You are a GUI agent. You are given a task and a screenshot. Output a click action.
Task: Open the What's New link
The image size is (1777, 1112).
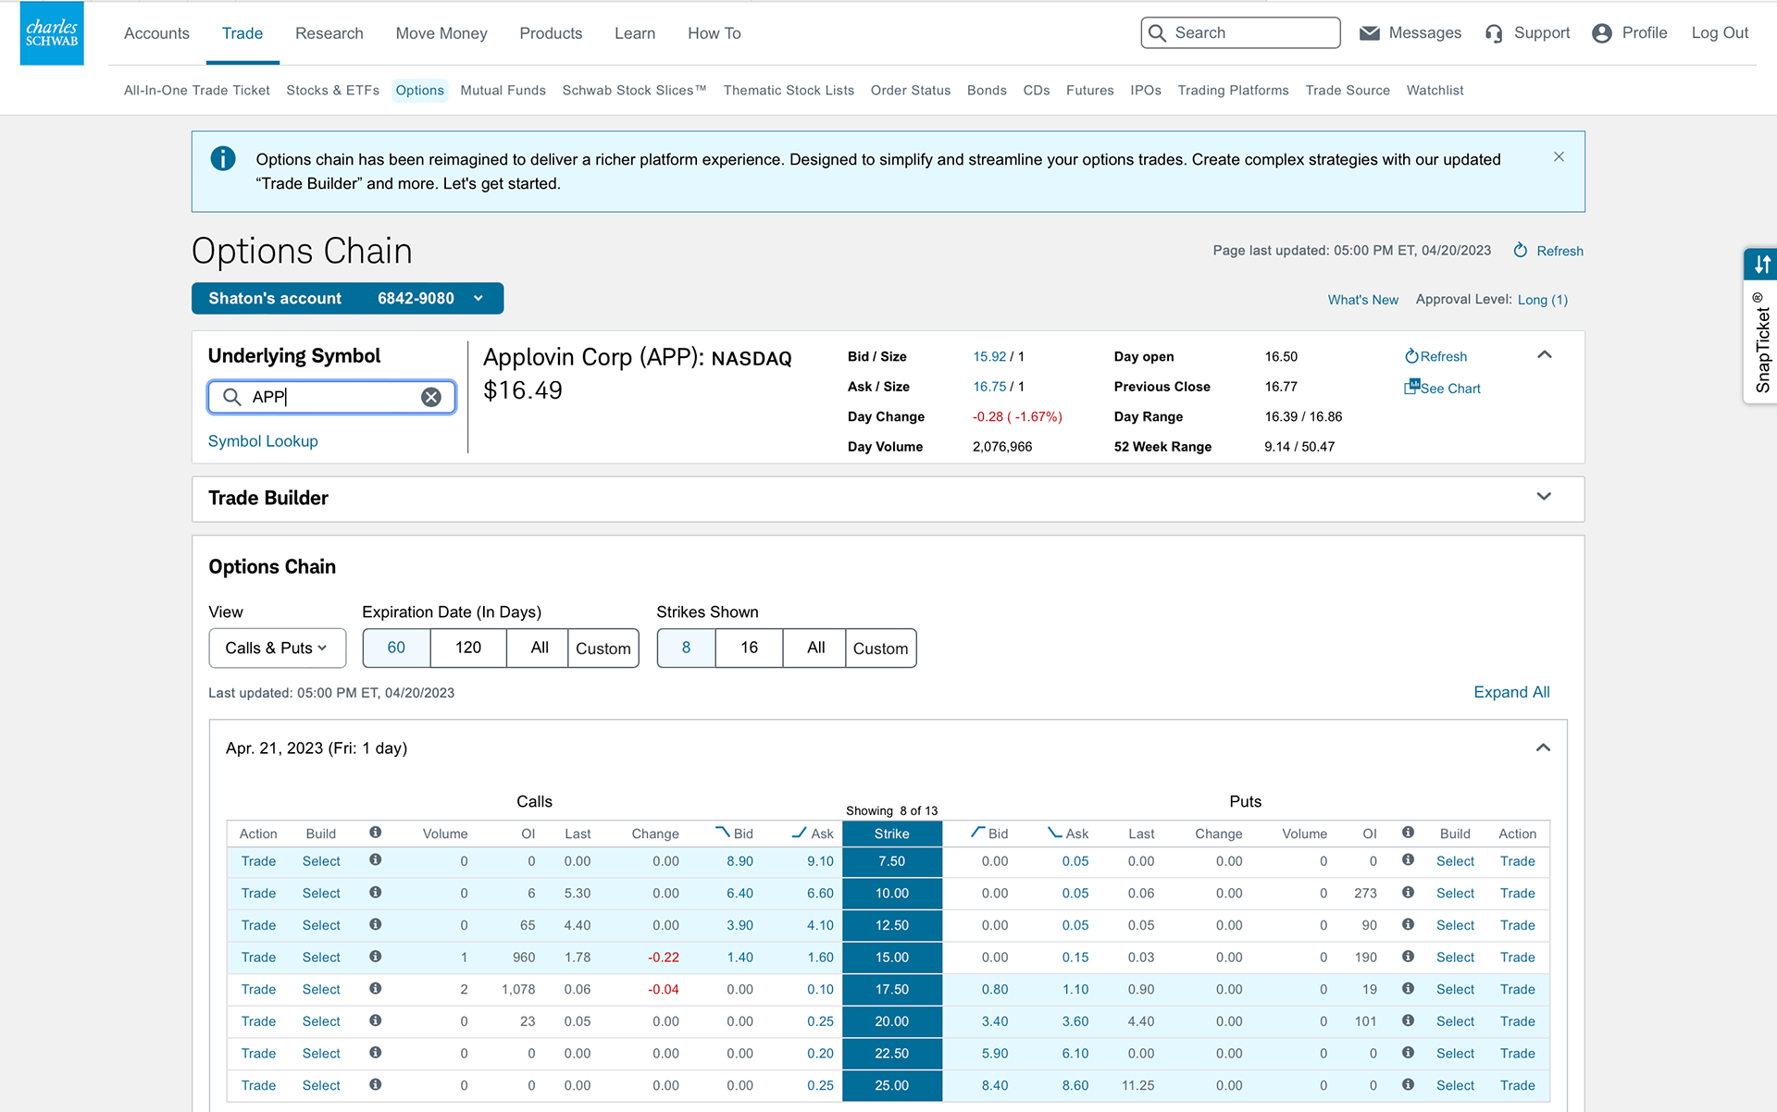tap(1362, 300)
